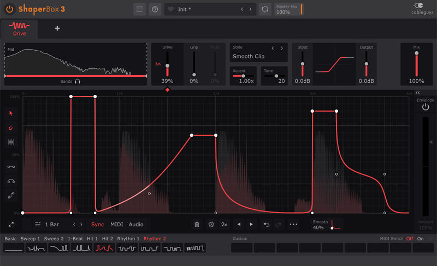Open the Basic wave preset category
Viewport: 437px width, 266px height.
click(x=10, y=239)
